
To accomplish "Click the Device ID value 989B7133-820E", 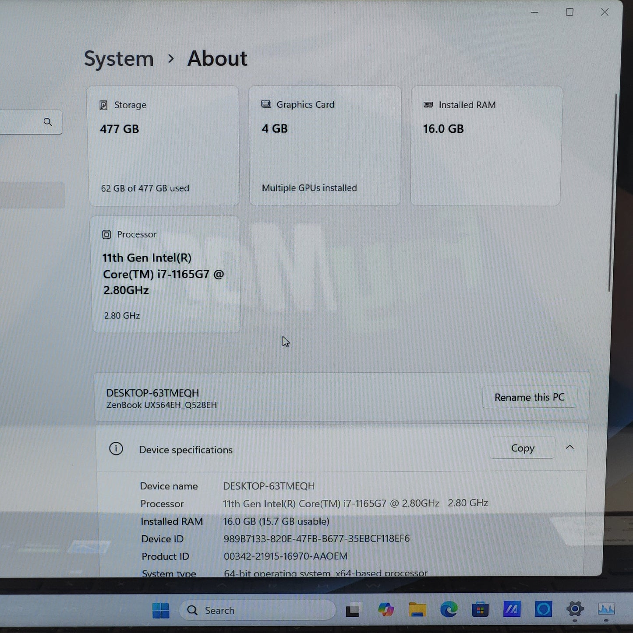I will click(x=317, y=538).
